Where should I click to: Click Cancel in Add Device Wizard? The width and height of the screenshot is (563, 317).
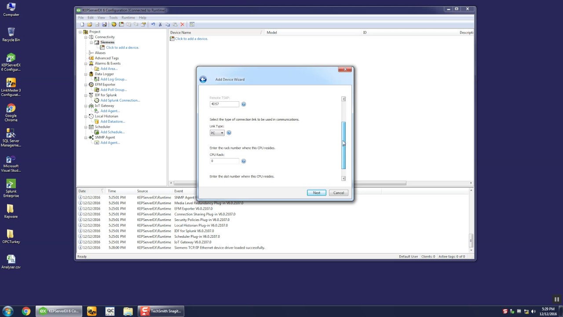point(339,193)
